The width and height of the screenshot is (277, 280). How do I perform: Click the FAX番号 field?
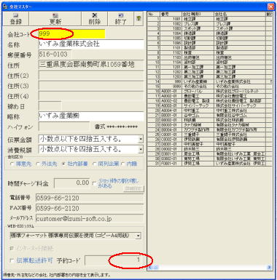pos(90,208)
